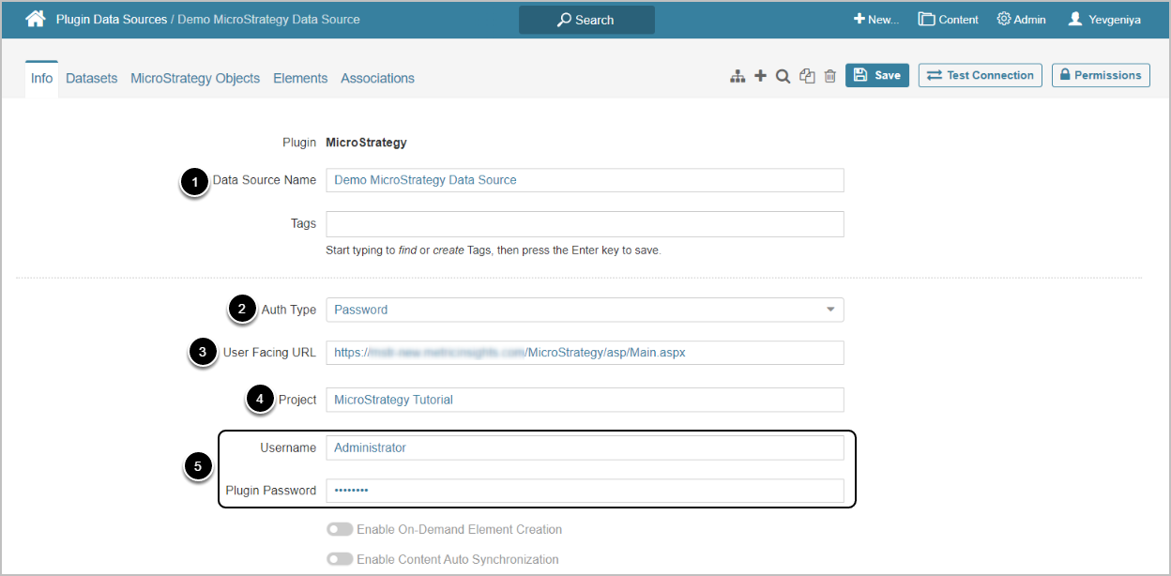Duplicate the data source with copy icon

coord(807,76)
